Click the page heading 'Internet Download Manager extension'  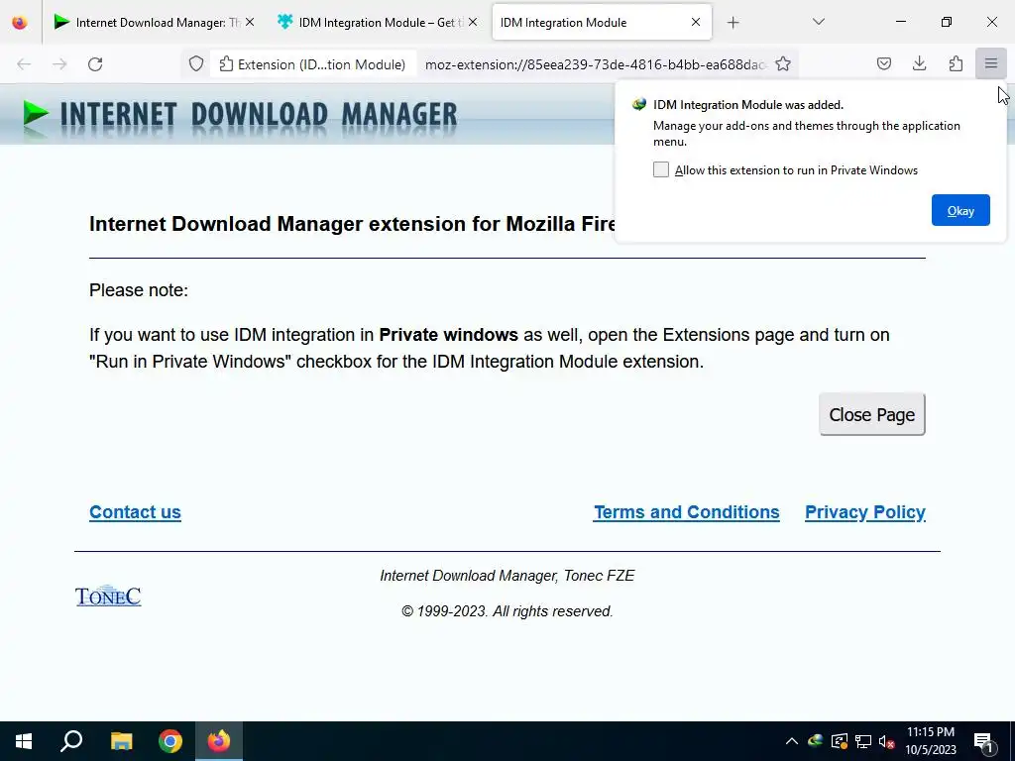point(353,223)
